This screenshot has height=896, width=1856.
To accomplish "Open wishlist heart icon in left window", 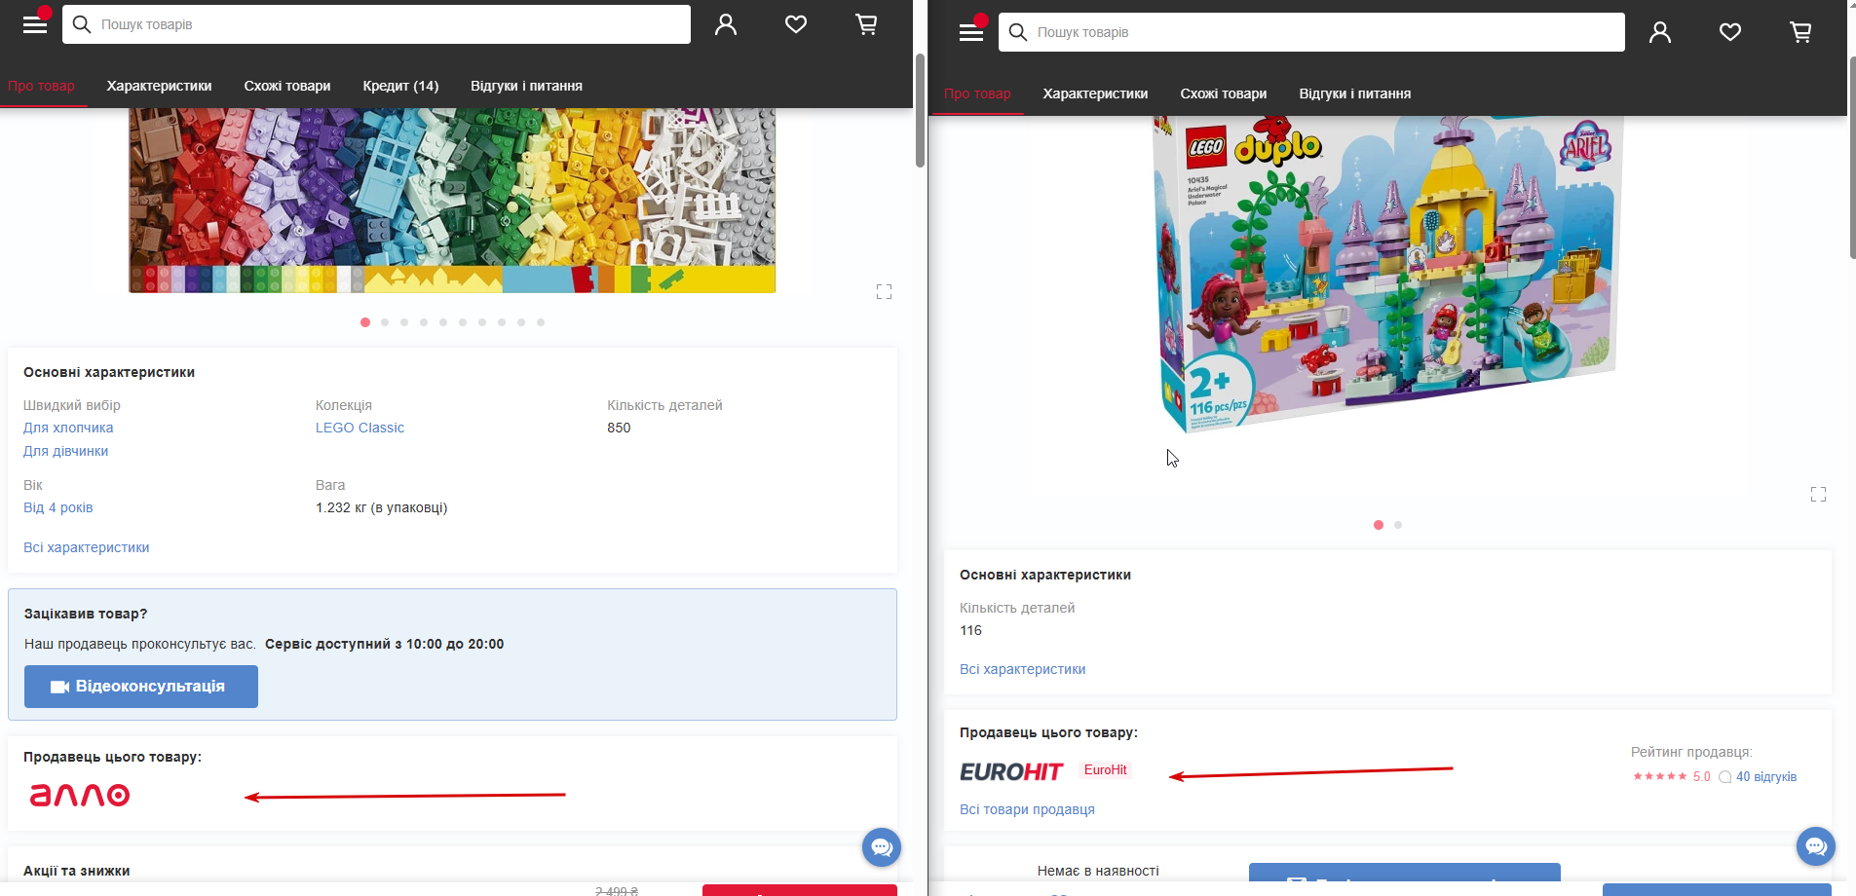I will click(x=796, y=24).
